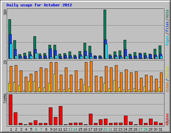Image resolution: width=171 pixels, height=133 pixels.
Task: Click weekend day 28 axis label
Action: (145, 129)
